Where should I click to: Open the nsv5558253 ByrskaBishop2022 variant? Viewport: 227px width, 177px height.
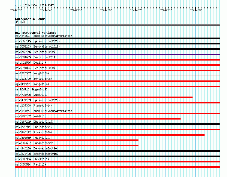point(37,46)
